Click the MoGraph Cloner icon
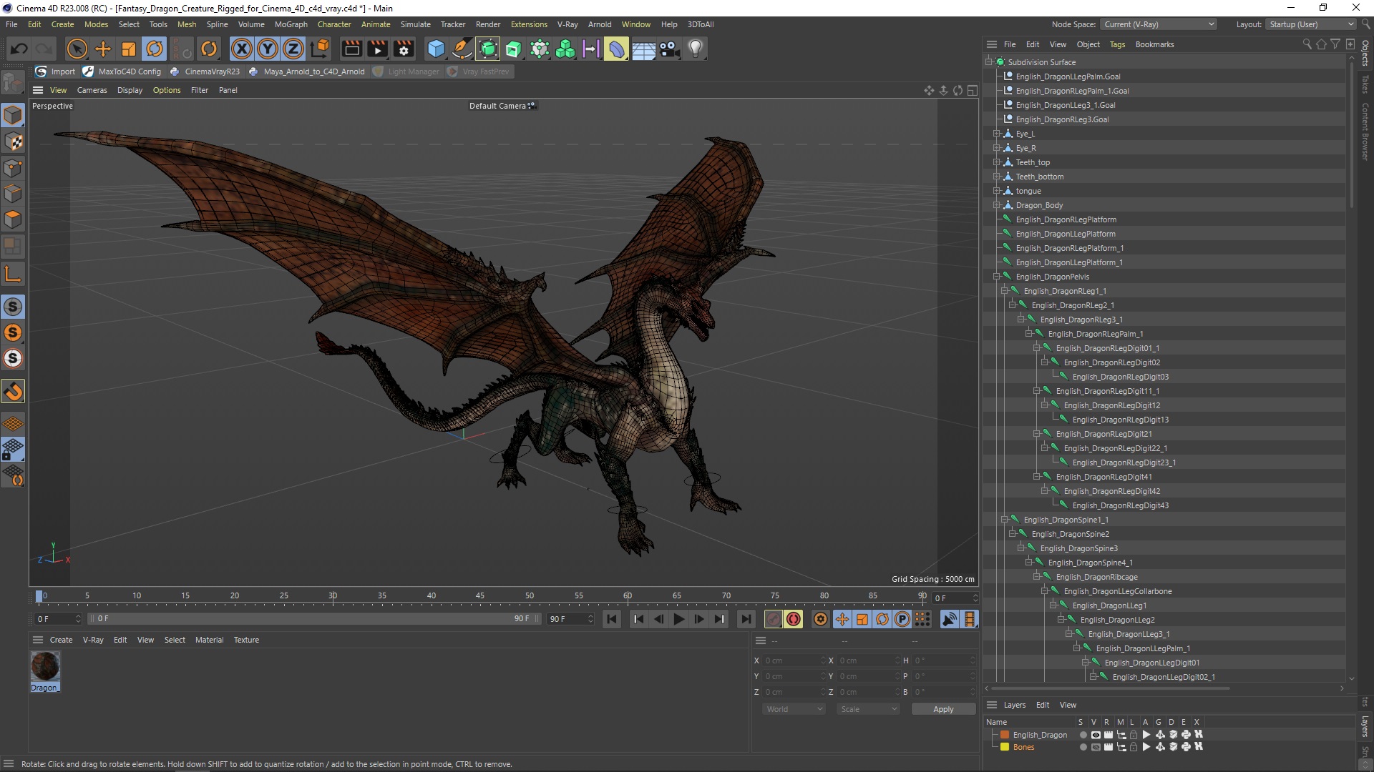The width and height of the screenshot is (1374, 772). tap(565, 49)
